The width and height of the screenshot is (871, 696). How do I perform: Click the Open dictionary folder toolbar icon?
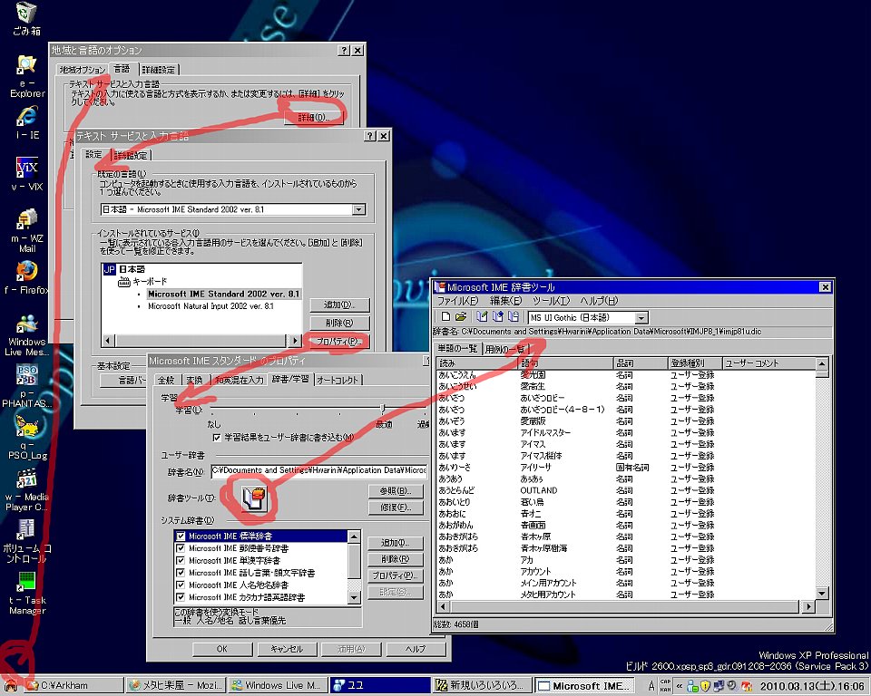(461, 317)
